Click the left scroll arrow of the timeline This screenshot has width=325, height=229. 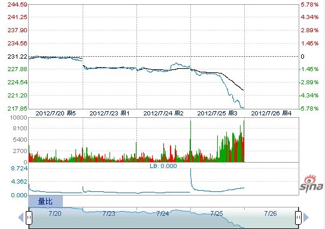pyautogui.click(x=21, y=218)
